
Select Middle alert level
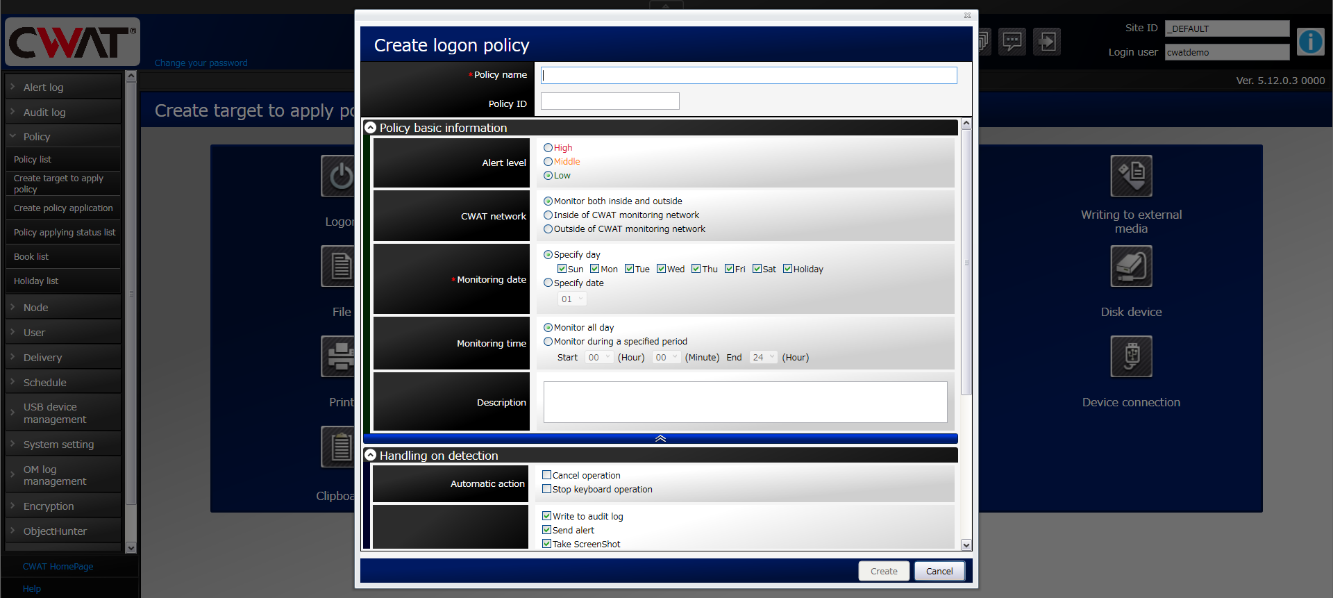[548, 162]
